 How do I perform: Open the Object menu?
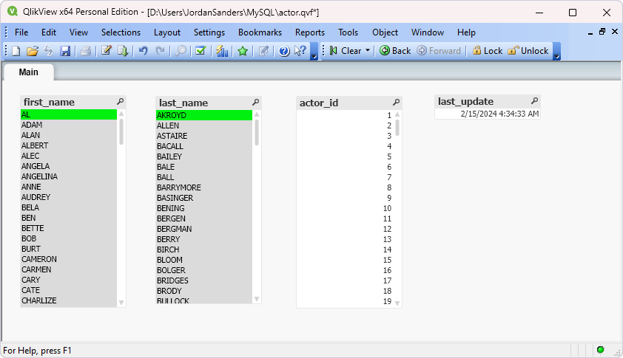pos(385,32)
